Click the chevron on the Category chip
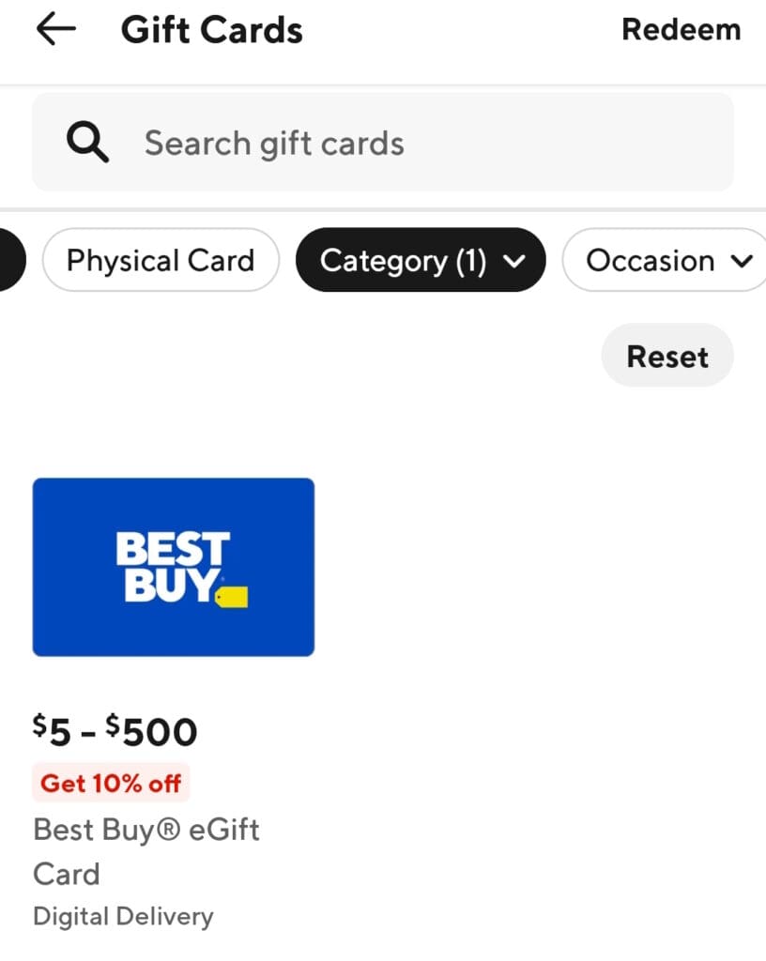The height and width of the screenshot is (961, 766). 513,260
